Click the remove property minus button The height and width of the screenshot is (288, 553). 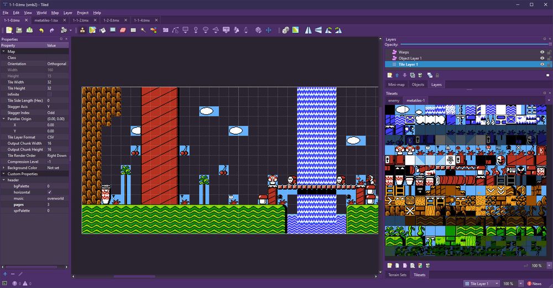point(13,274)
